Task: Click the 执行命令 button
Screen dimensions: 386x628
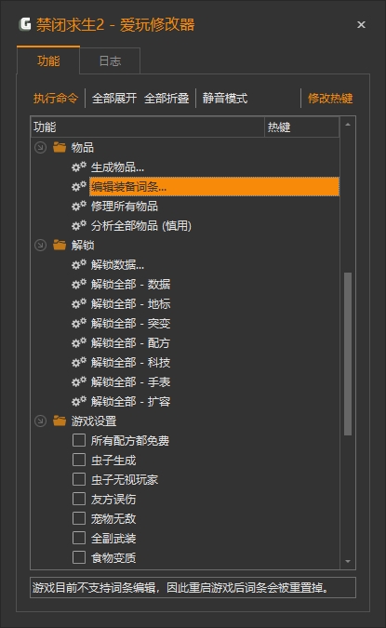Action: click(56, 98)
